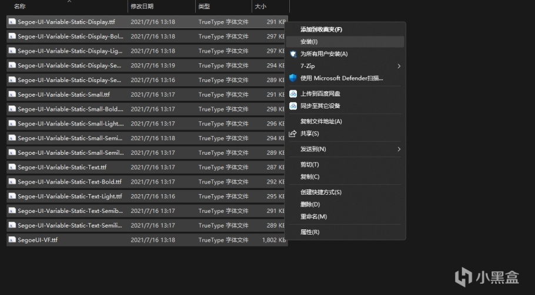Click the Microsoft Defender shield icon

click(293, 78)
